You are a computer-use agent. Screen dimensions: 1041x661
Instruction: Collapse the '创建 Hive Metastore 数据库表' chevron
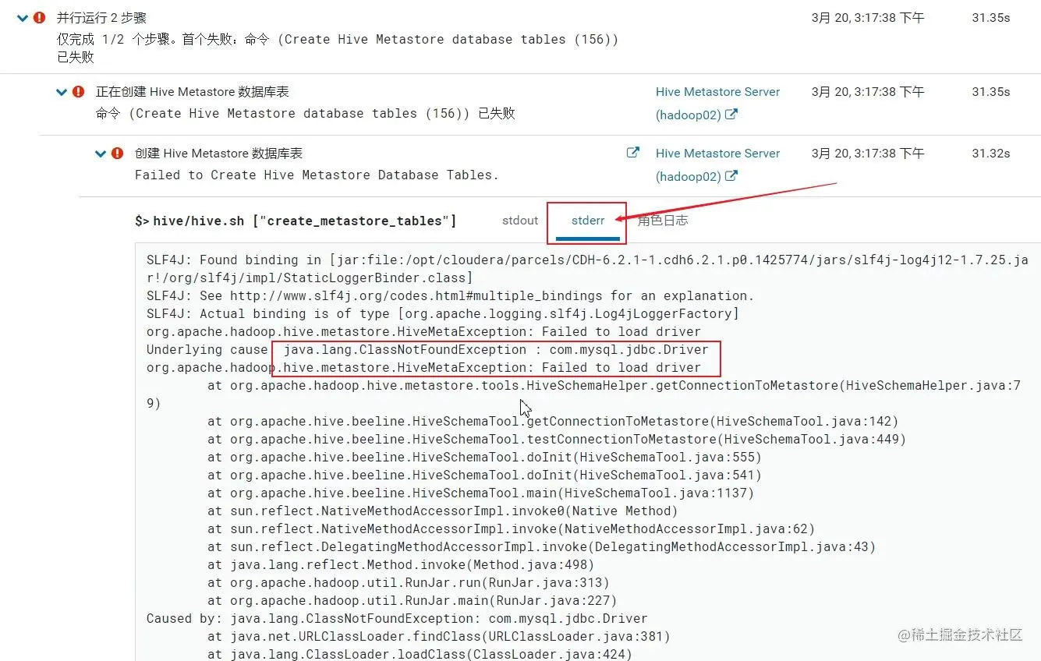pyautogui.click(x=101, y=154)
